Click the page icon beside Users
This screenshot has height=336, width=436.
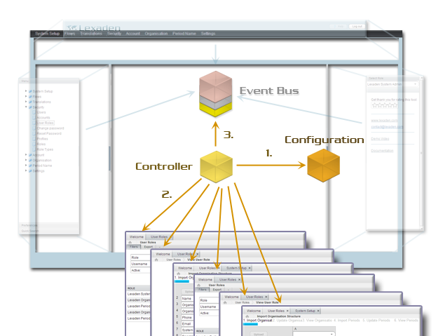tap(34, 112)
